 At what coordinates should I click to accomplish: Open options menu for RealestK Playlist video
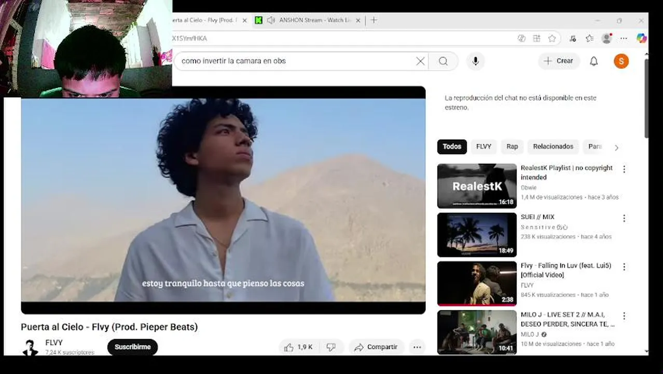tap(624, 169)
